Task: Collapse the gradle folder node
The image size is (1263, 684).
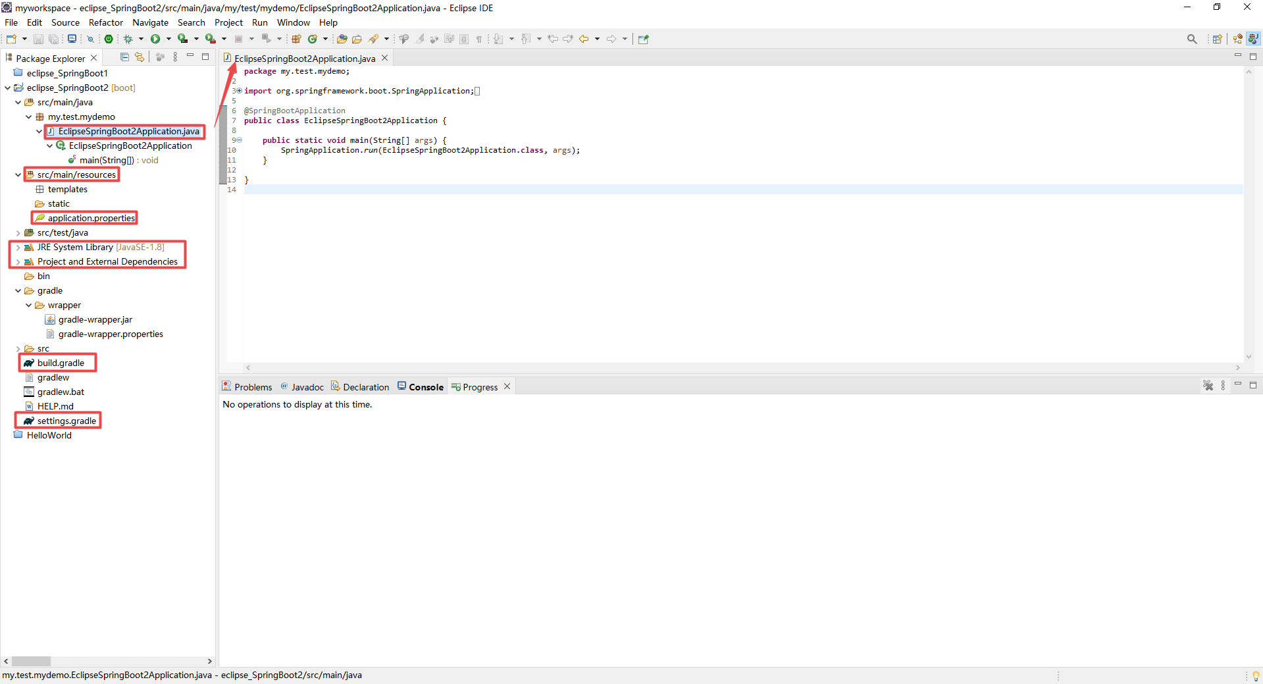Action: tap(18, 290)
